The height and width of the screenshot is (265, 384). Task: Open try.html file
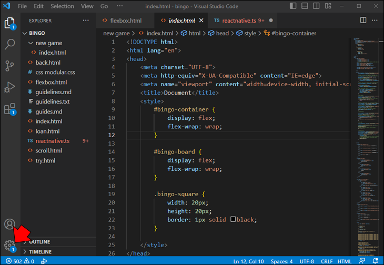coord(45,160)
